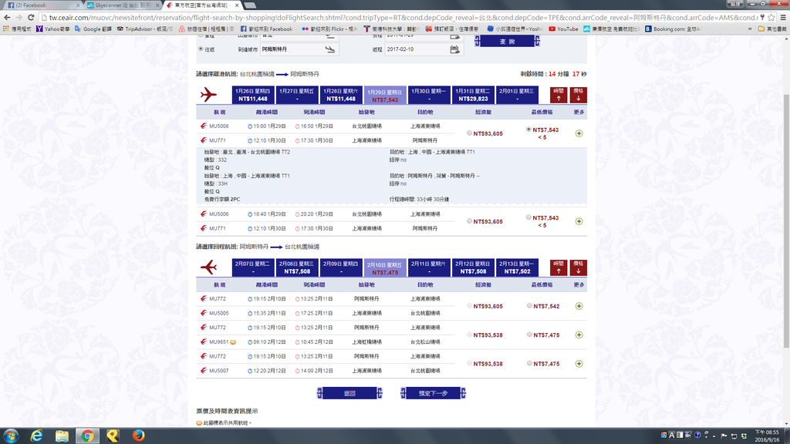Click the 返回 back button

click(x=349, y=393)
